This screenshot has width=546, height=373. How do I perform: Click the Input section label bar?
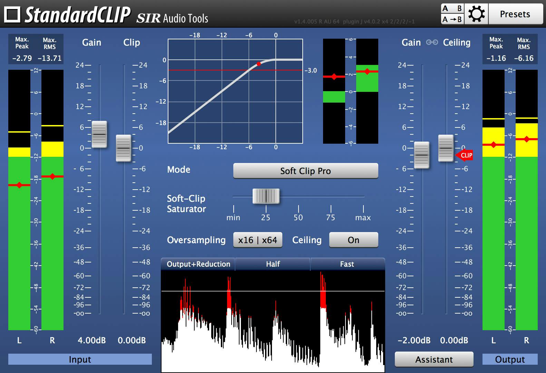click(x=80, y=359)
